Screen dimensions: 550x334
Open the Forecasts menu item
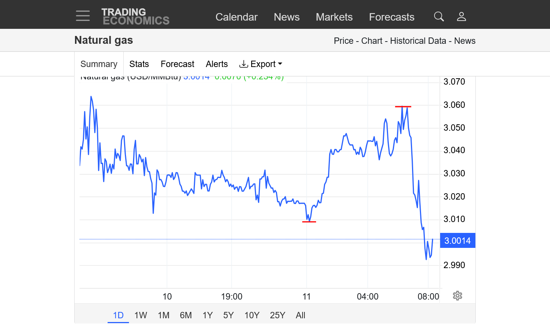(x=391, y=17)
